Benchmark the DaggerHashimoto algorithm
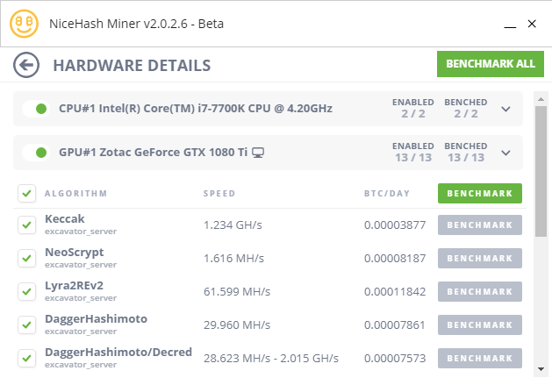The width and height of the screenshot is (552, 385). pyautogui.click(x=479, y=325)
